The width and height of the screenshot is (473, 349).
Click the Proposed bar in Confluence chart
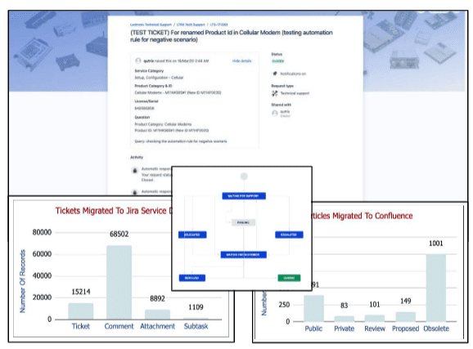(405, 317)
